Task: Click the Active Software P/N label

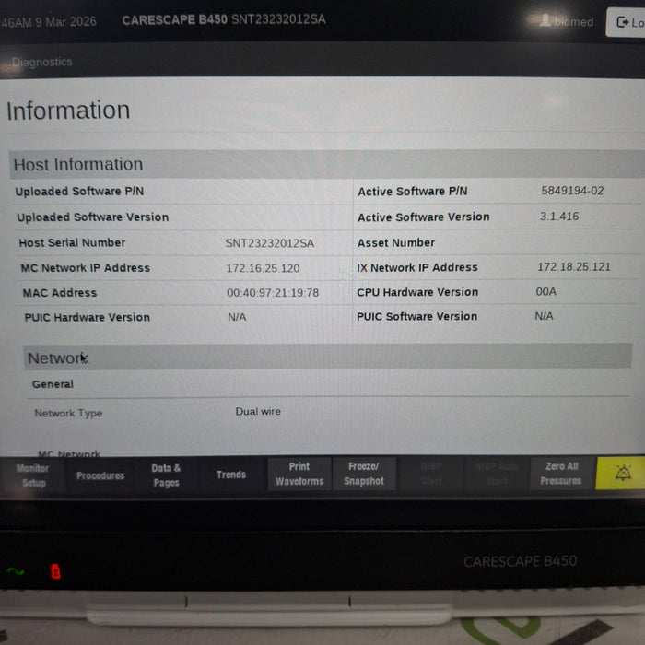Action: click(412, 192)
